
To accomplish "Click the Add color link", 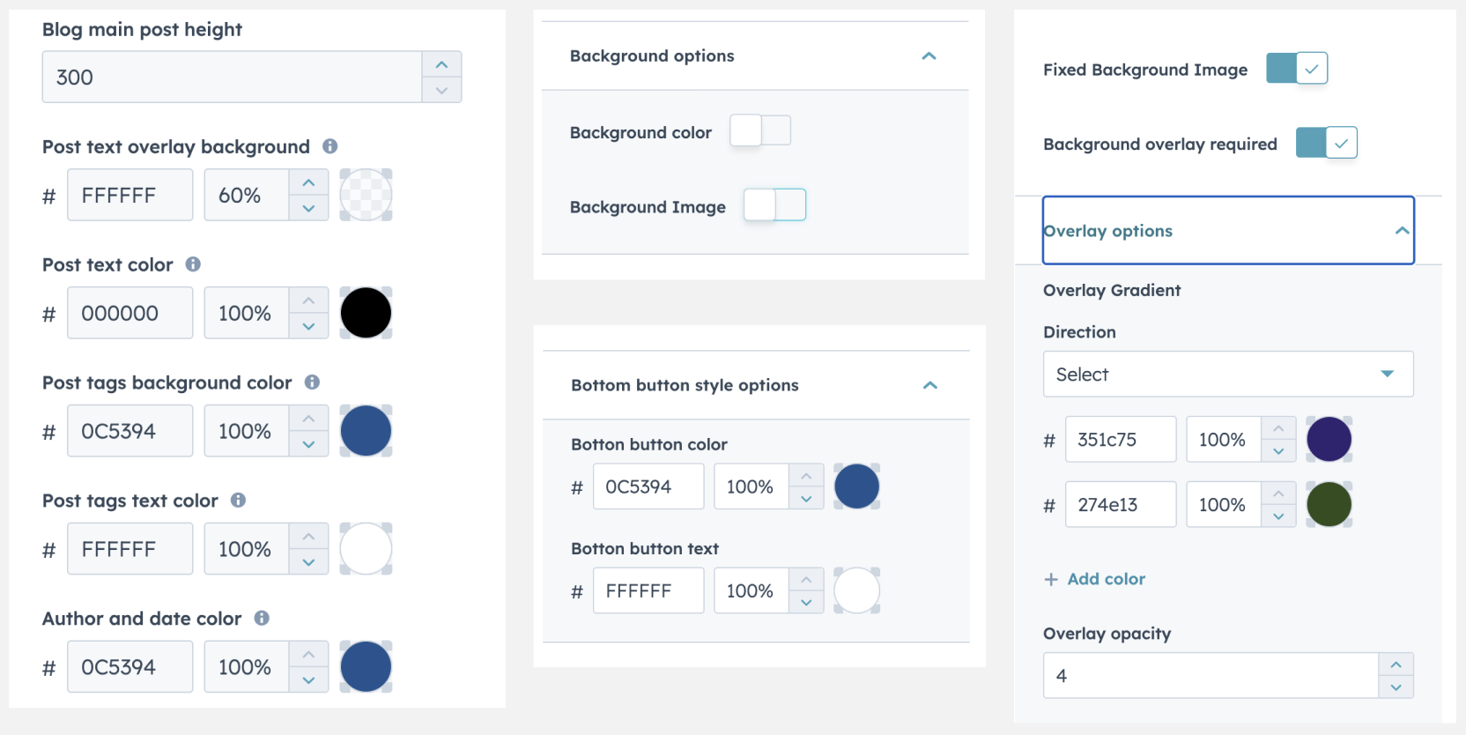I will pyautogui.click(x=1106, y=579).
